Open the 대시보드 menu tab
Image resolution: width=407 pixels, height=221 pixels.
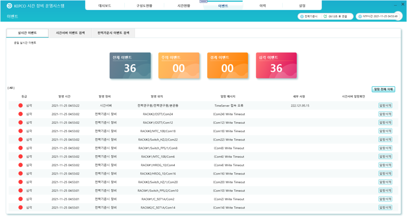105,6
